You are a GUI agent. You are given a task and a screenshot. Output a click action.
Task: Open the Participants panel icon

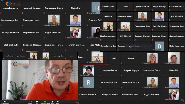[x=29, y=102]
